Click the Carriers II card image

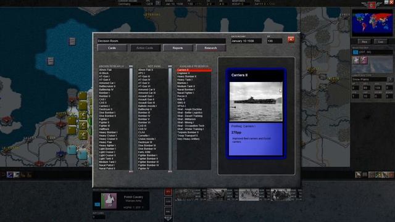(256, 102)
